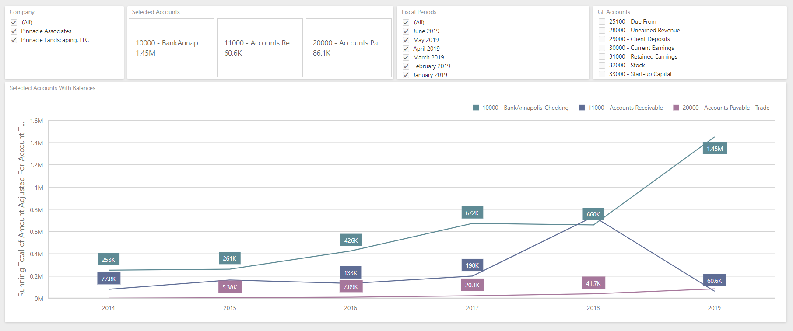Uncheck June 2019 fiscal period
793x331 pixels.
406,31
